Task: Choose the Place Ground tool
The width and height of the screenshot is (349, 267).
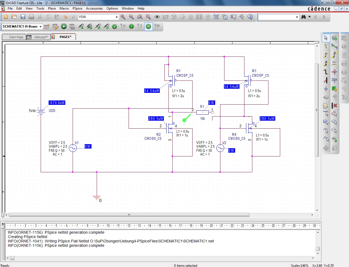Action: point(326,89)
